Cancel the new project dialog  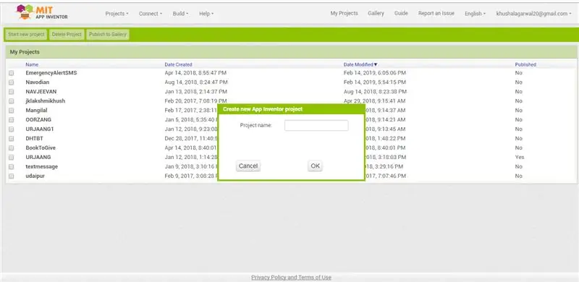click(x=248, y=166)
